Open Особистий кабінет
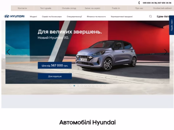The width and height of the screenshot is (174, 130). pyautogui.click(x=162, y=8)
